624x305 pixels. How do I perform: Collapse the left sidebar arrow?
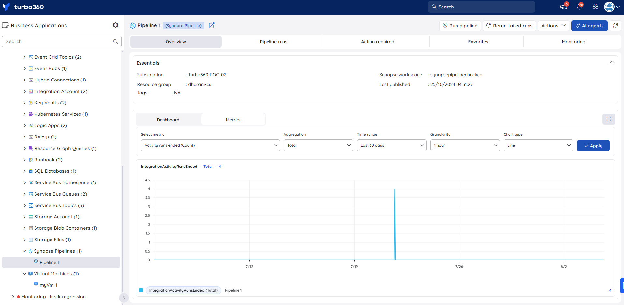coord(124,297)
